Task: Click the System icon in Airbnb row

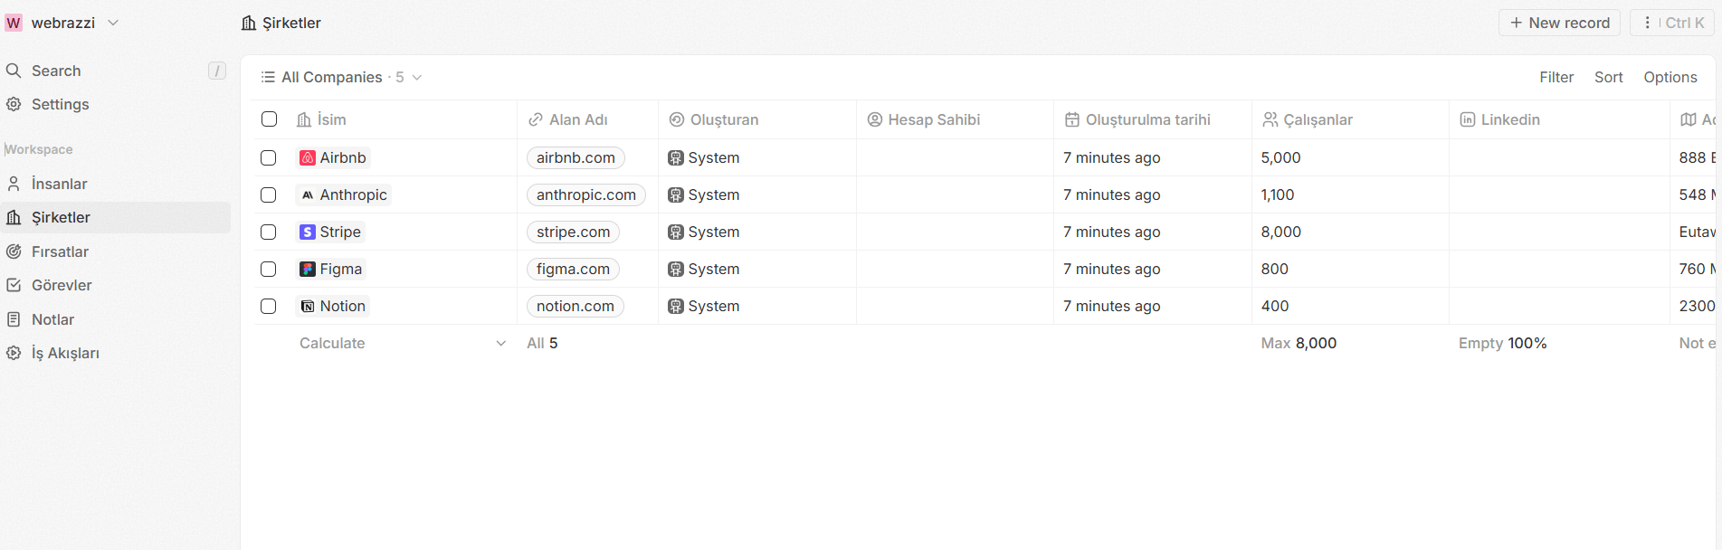Action: pos(676,157)
